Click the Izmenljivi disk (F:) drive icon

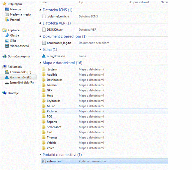(7, 83)
